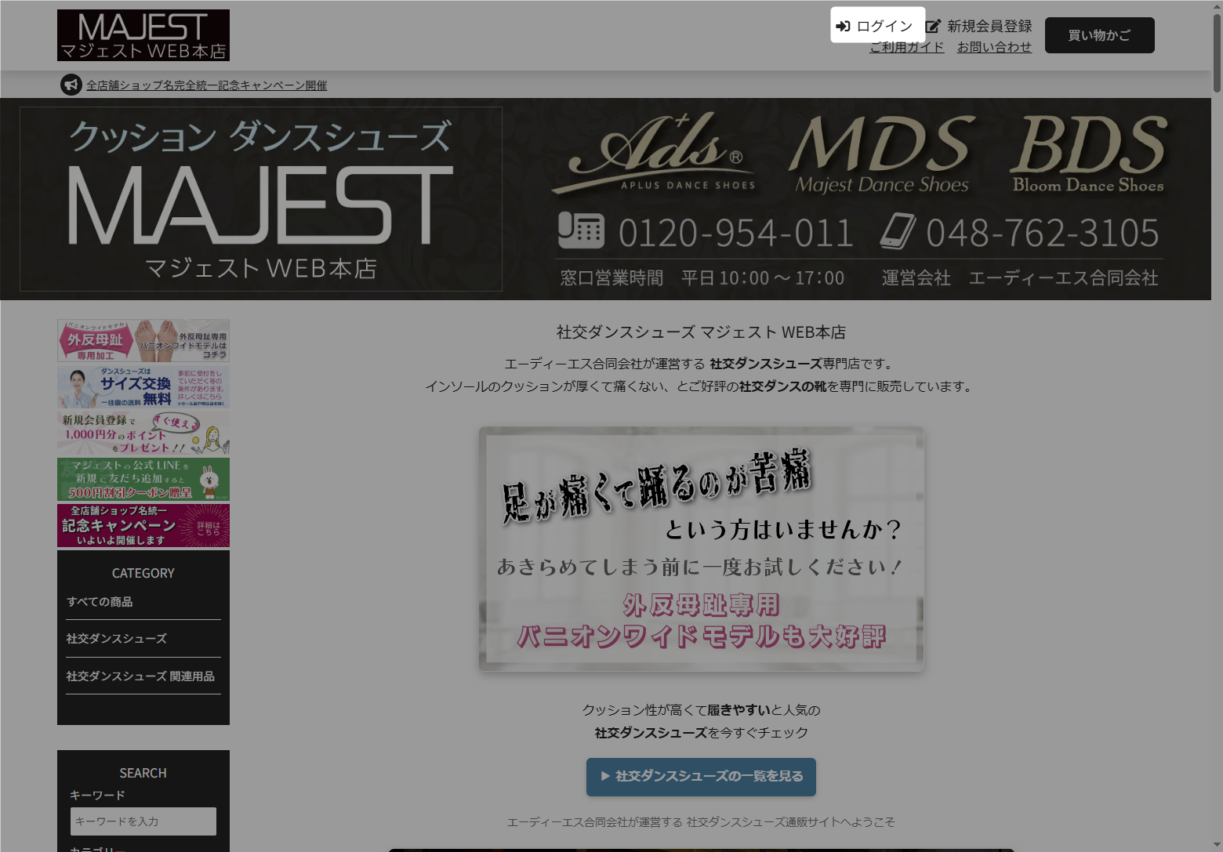Viewport: 1223px width, 852px height.
Task: Open the お問い合わせ contact link
Action: tap(994, 47)
